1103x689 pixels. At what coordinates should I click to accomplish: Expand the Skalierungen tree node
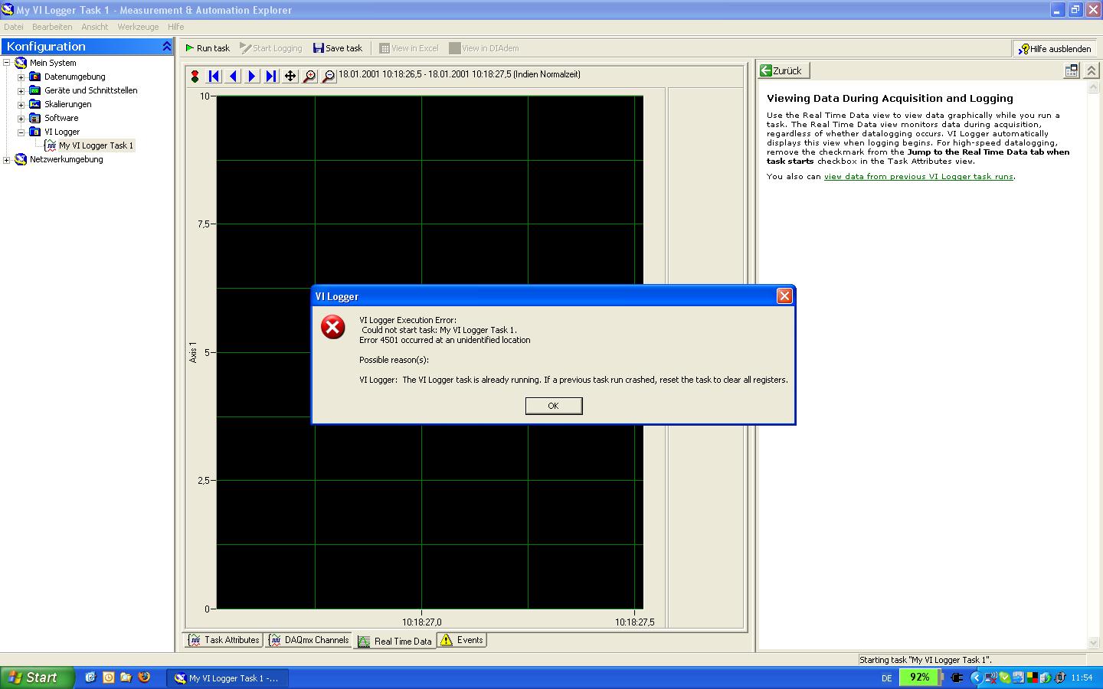pyautogui.click(x=21, y=104)
